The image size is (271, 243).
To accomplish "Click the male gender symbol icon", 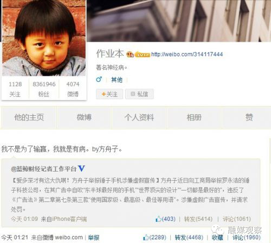I will coord(99,79).
